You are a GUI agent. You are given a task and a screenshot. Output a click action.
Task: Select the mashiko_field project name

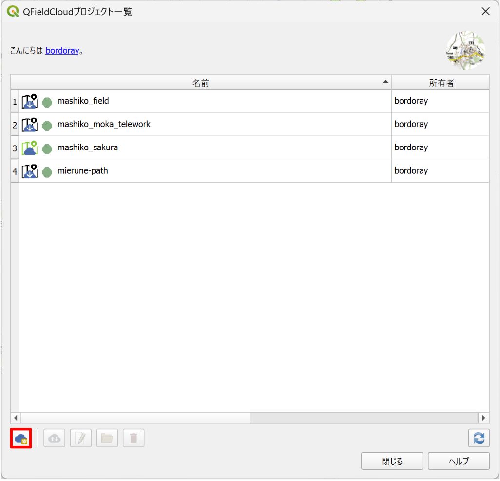(x=83, y=101)
